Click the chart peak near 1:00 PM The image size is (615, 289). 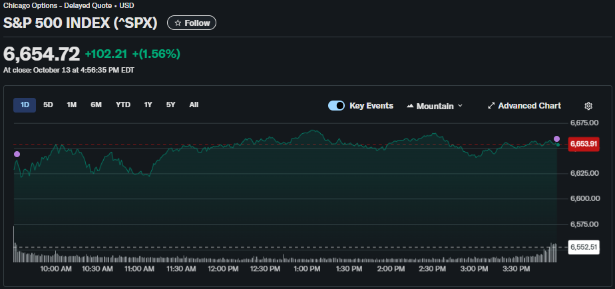click(x=311, y=131)
